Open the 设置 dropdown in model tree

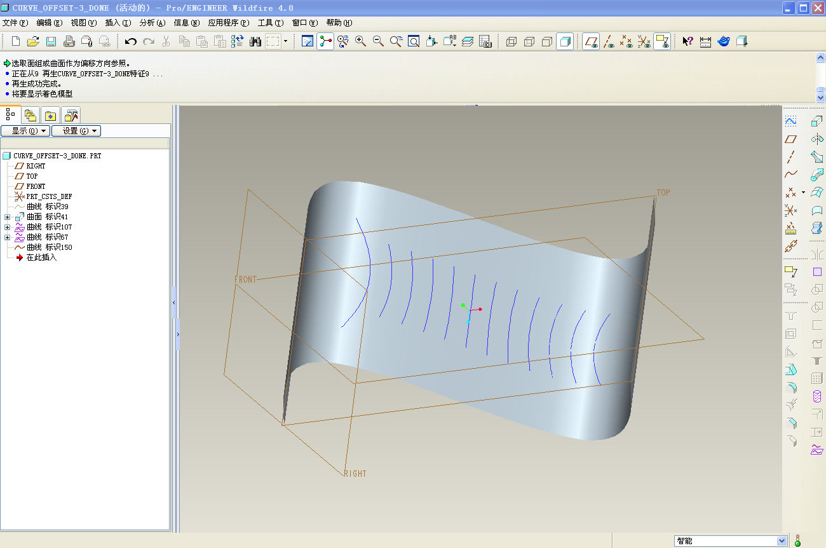click(76, 131)
